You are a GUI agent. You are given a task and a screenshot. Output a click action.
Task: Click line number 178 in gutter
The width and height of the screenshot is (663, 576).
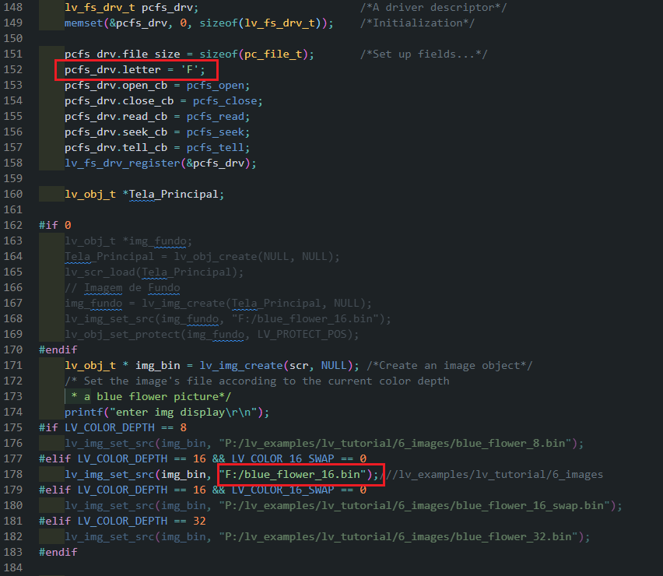13,474
